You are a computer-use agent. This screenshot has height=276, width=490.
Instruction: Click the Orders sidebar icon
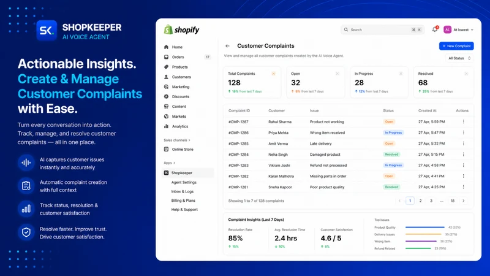[166, 57]
